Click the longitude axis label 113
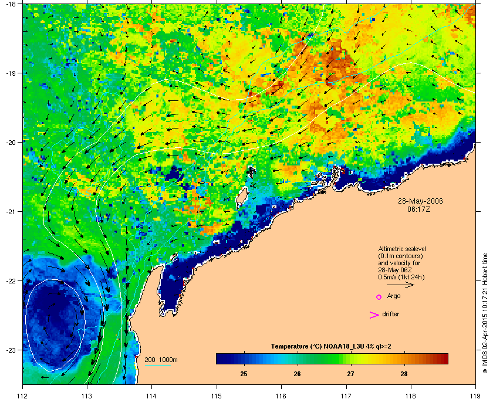The image size is (493, 399). pos(87,396)
